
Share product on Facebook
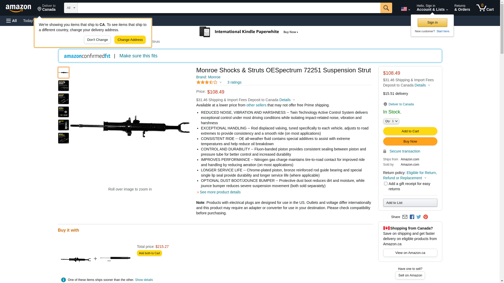pyautogui.click(x=412, y=217)
